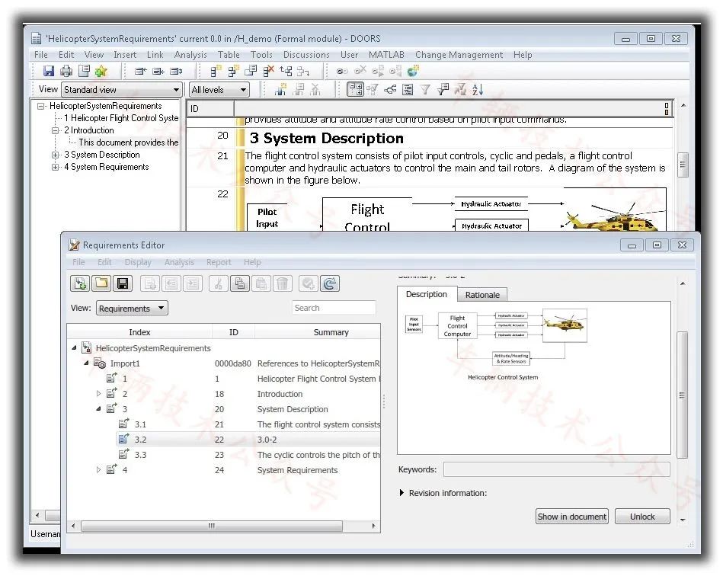The image size is (723, 576).
Task: Click the start link chain icon in DOORS
Action: (x=341, y=71)
